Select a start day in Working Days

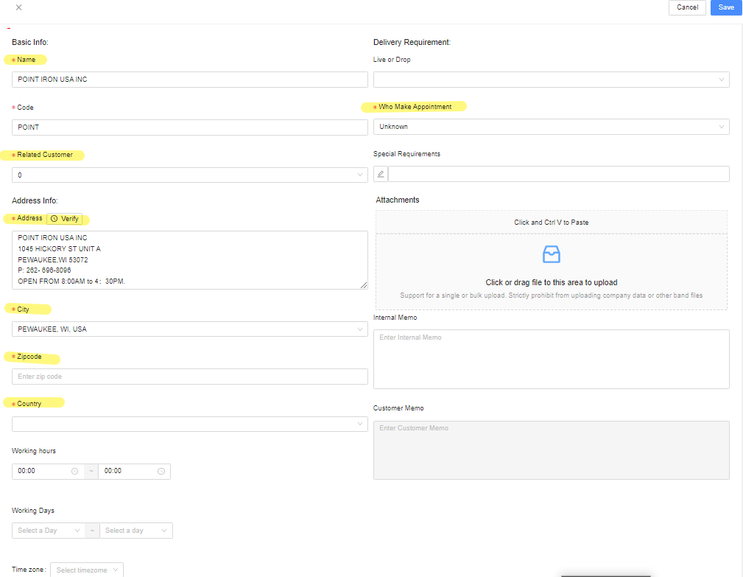pos(48,531)
